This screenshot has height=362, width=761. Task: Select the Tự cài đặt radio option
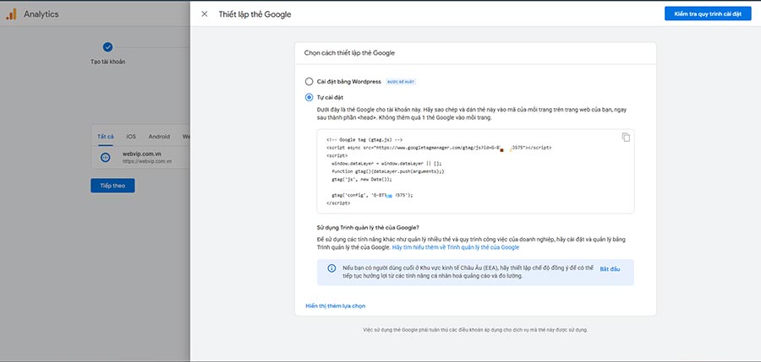pos(309,97)
